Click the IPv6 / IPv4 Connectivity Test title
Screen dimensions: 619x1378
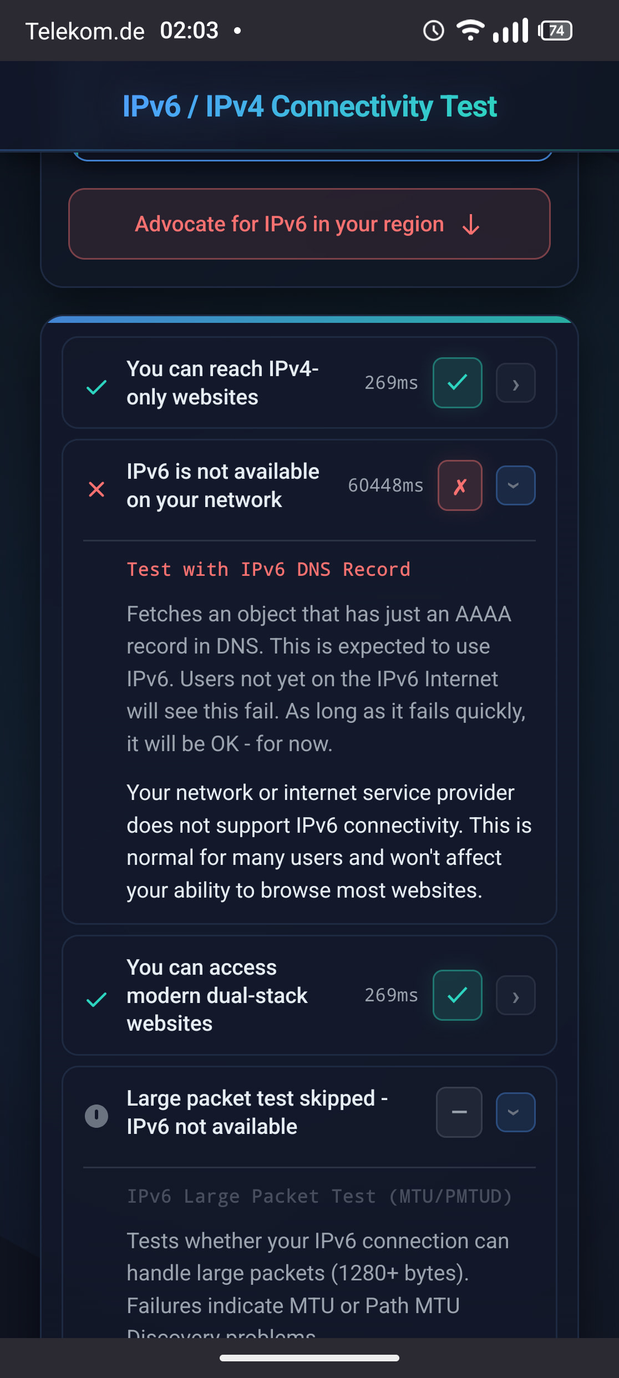tap(309, 107)
